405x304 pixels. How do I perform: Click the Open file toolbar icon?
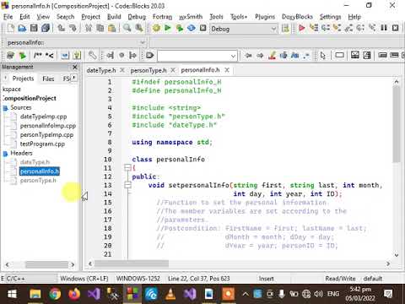pyautogui.click(x=22, y=28)
